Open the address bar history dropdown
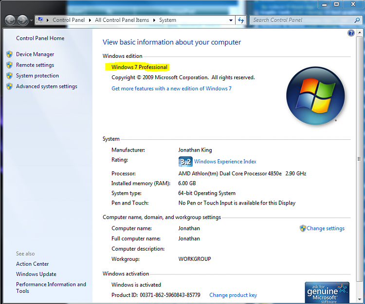 231,20
